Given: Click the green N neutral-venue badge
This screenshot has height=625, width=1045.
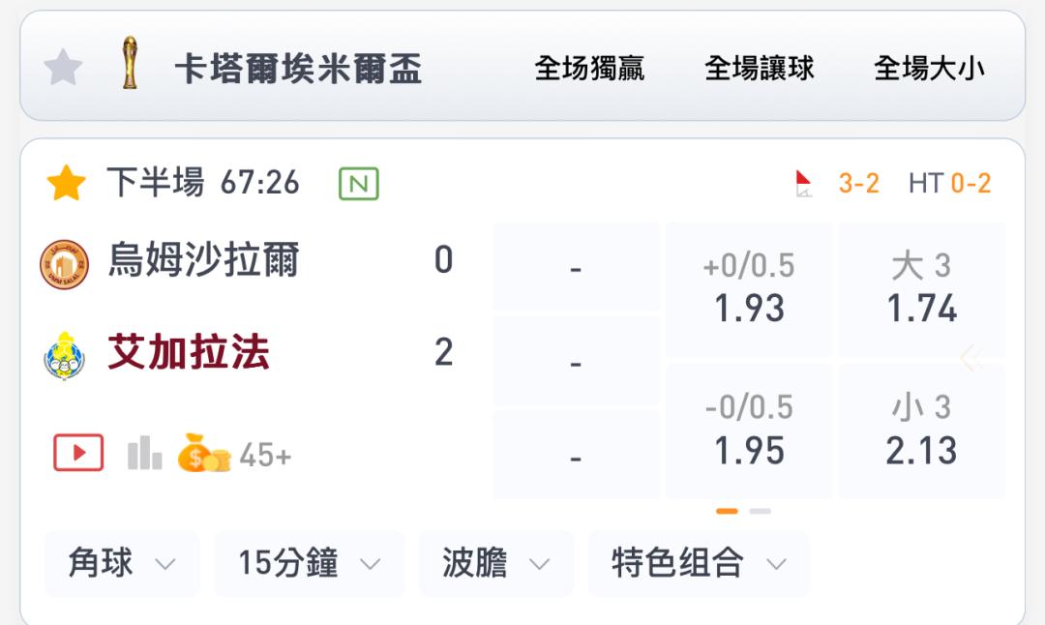Looking at the screenshot, I should tap(359, 183).
